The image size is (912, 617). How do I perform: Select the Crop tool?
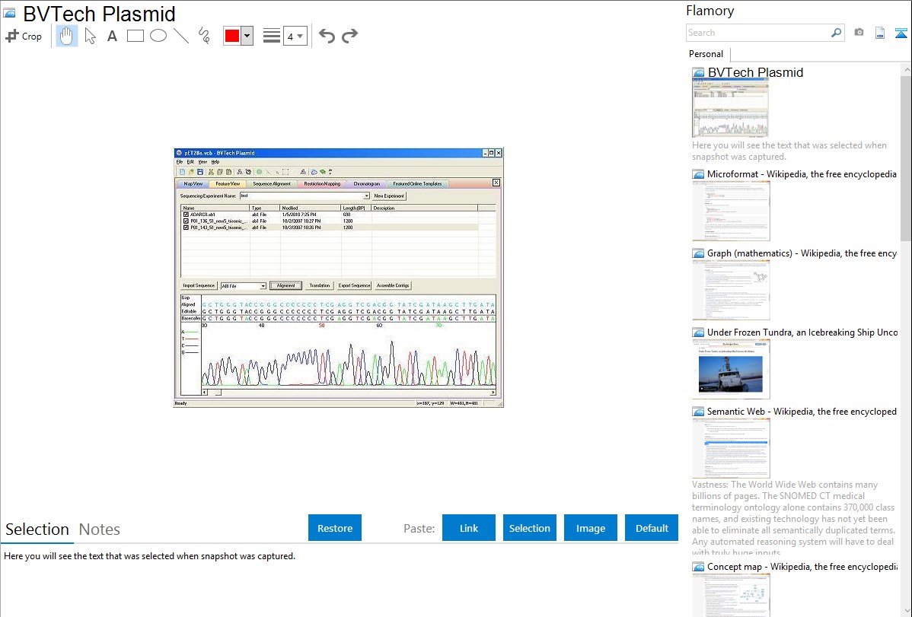(24, 36)
